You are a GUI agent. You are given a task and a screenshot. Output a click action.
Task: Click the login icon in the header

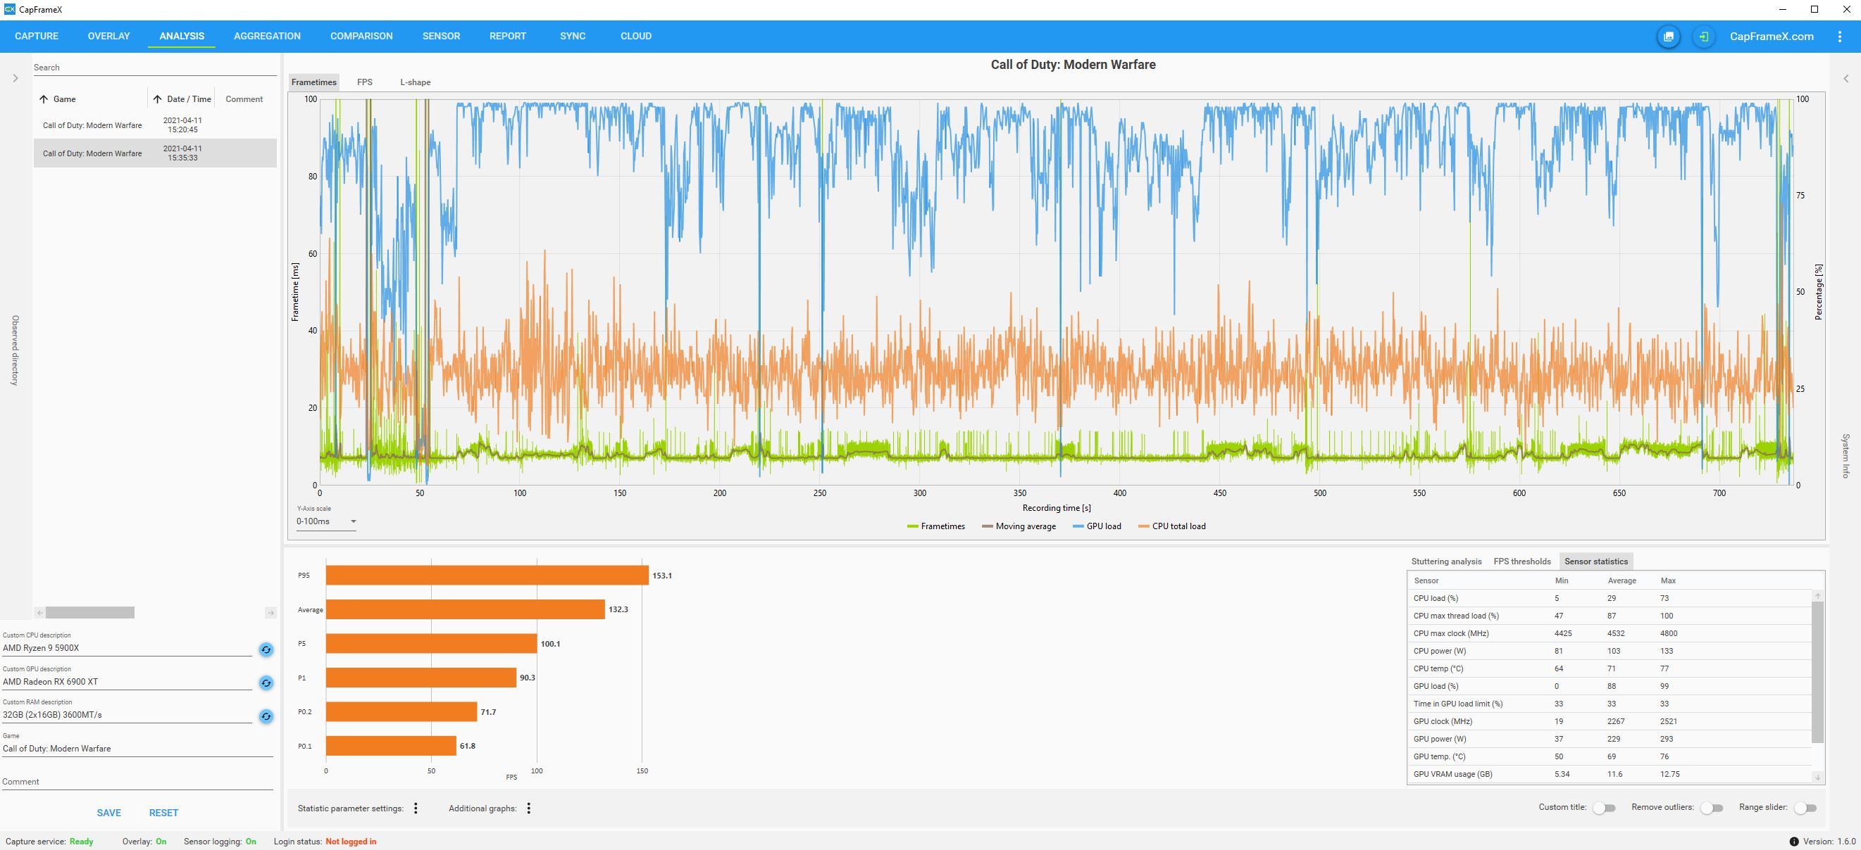tap(1703, 37)
